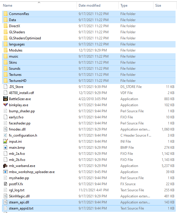Click the INI File type cell
The height and width of the screenshot is (213, 177).
click(x=126, y=142)
